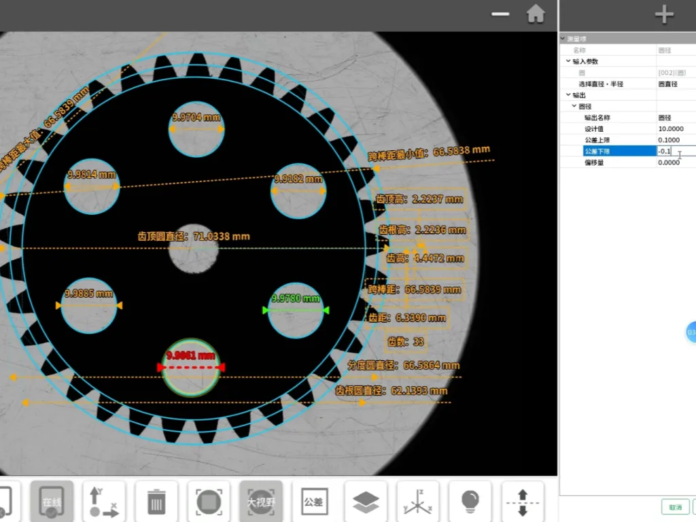Select the XYZ coordinate axes icon
The width and height of the screenshot is (696, 522).
tap(417, 502)
